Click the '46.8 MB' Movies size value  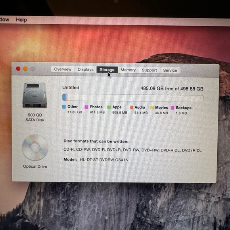(x=161, y=113)
